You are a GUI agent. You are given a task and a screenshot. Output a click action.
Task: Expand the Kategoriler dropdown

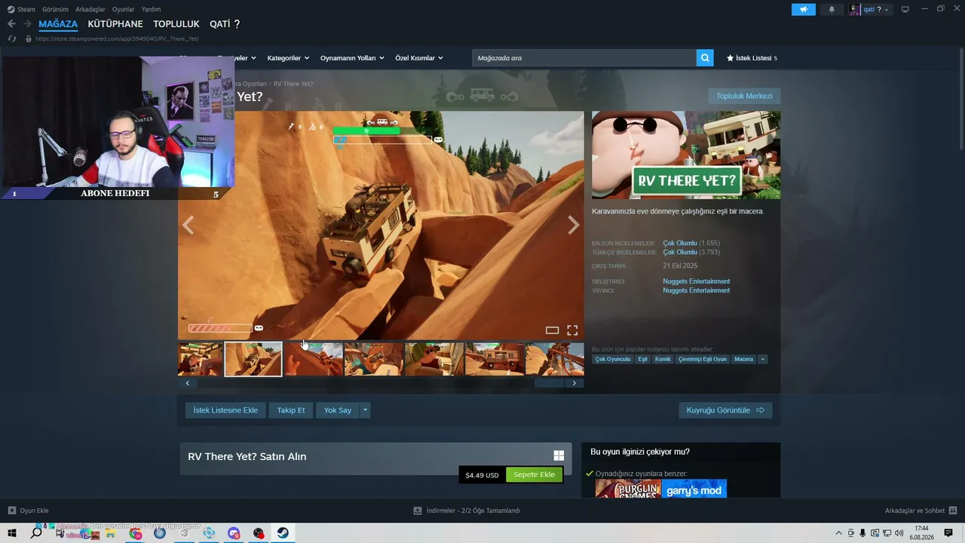[x=288, y=58]
